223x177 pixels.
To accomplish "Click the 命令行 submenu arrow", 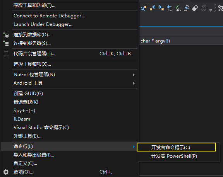I will pos(134,146).
